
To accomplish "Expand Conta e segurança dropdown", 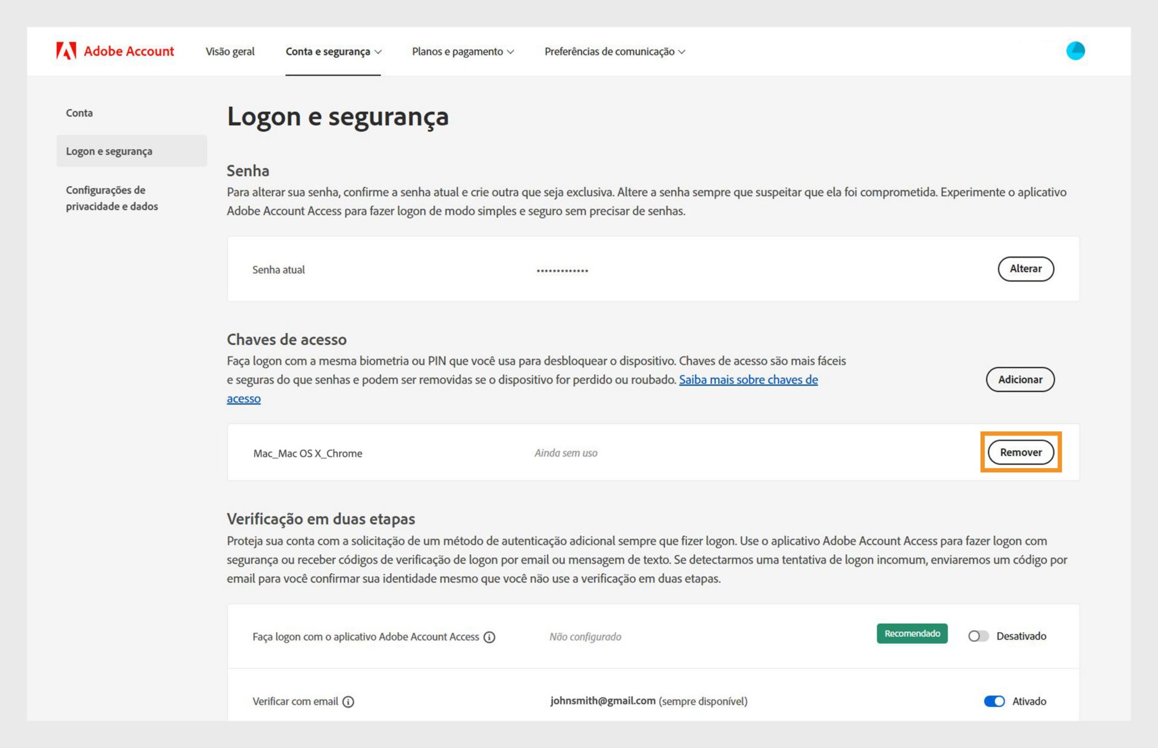I will coord(334,52).
